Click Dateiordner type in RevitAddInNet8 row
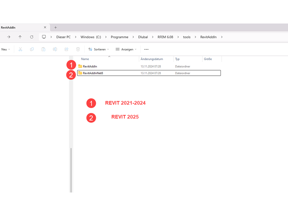The width and height of the screenshot is (288, 216). pos(183,73)
